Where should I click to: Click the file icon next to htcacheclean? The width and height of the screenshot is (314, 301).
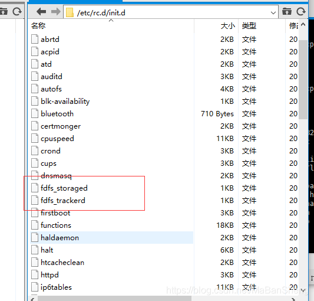35,262
